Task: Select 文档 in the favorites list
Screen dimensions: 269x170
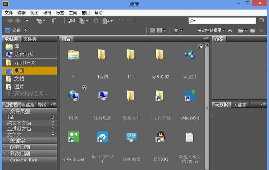Action: [x=29, y=78]
